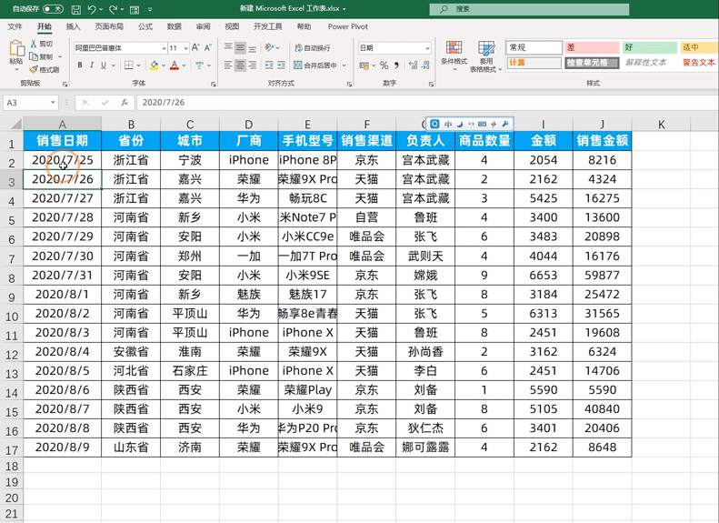Click the text Orientation icon
The width and height of the screenshot is (719, 523).
(270, 47)
